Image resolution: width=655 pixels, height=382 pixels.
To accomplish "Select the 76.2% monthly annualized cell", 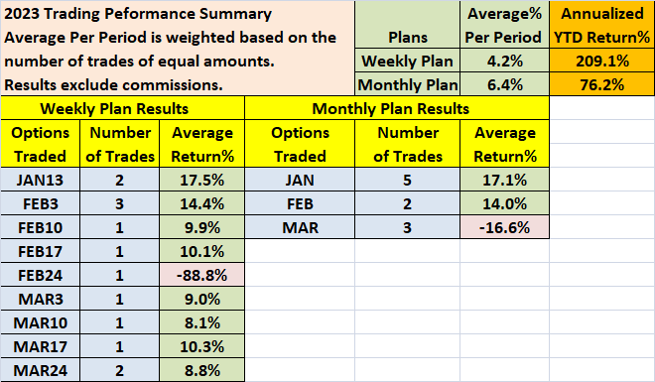I will point(602,84).
